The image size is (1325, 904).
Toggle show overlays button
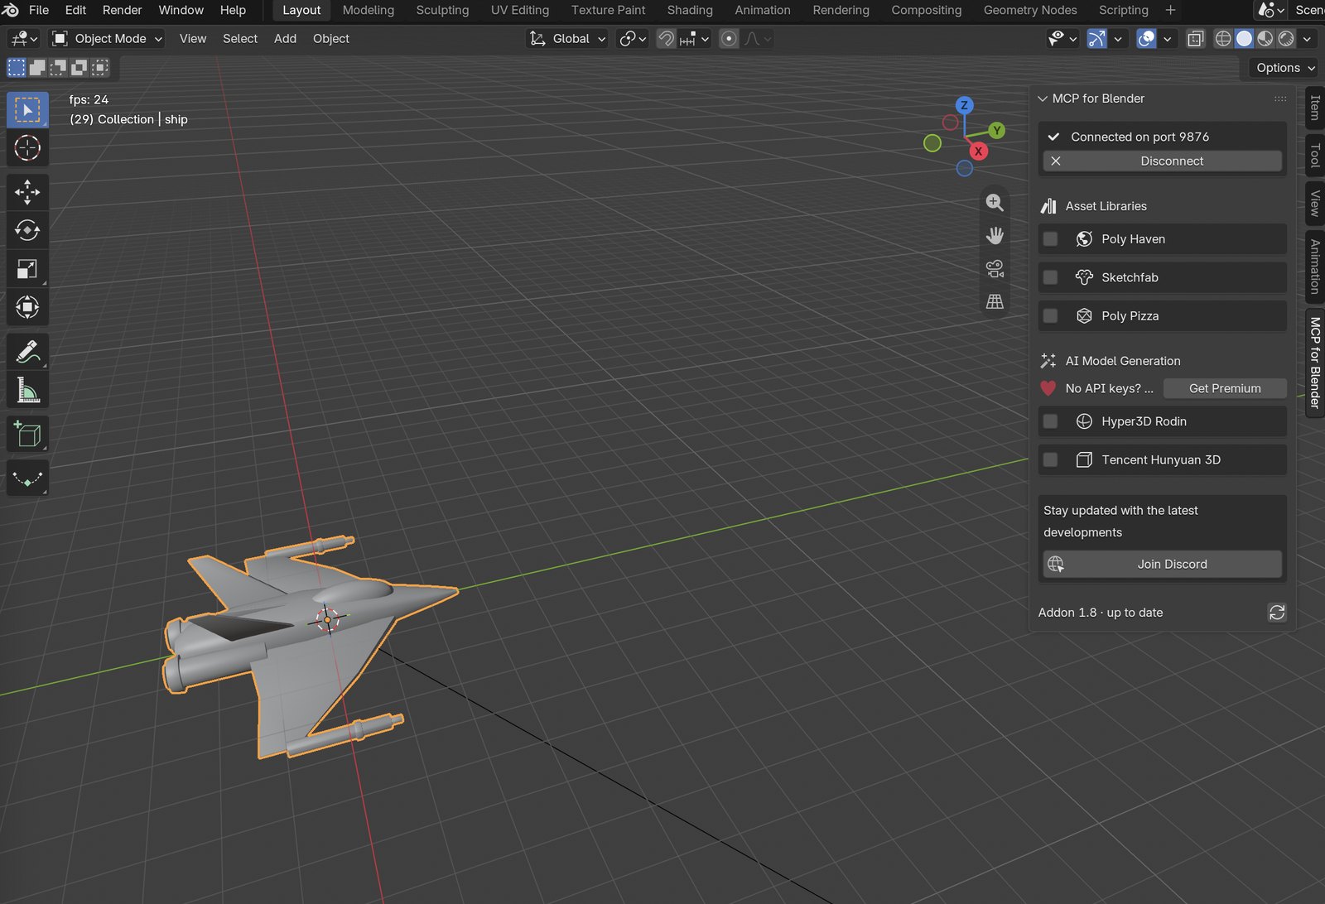point(1146,39)
